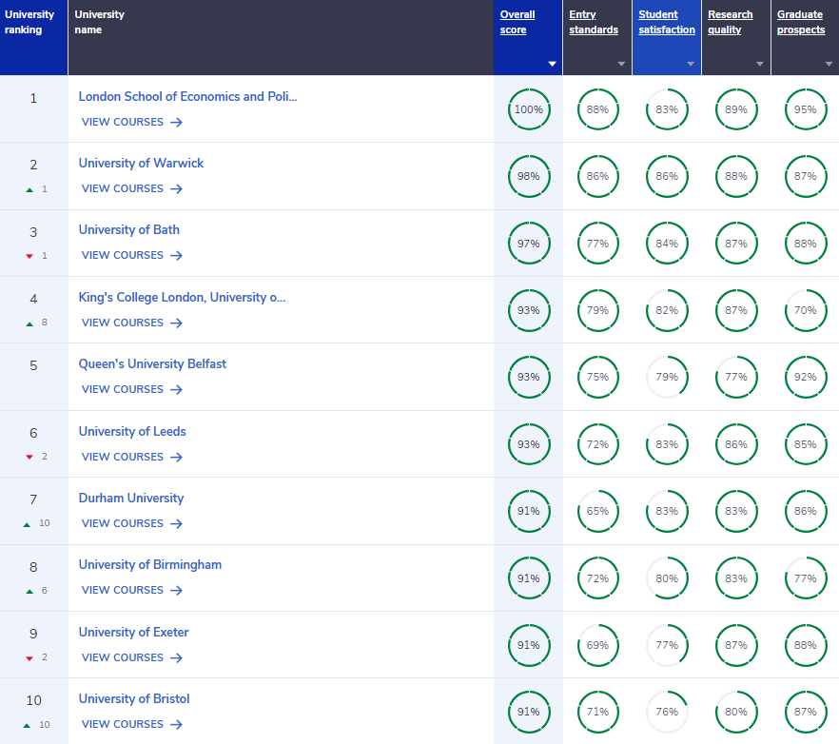Viewport: 839px width, 744px height.
Task: Click Bath red down rank-change arrow
Action: [30, 256]
